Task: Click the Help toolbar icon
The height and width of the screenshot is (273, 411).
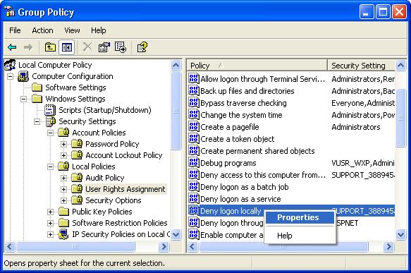Action: click(x=142, y=47)
